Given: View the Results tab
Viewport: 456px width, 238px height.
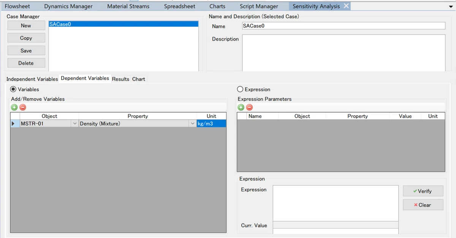Looking at the screenshot, I should tap(121, 79).
